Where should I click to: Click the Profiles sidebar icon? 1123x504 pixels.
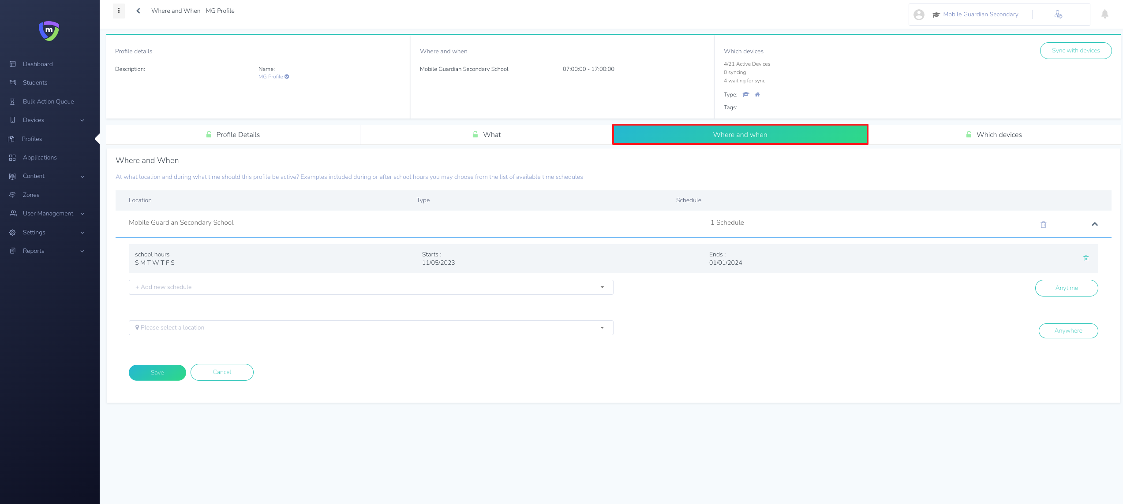(11, 139)
